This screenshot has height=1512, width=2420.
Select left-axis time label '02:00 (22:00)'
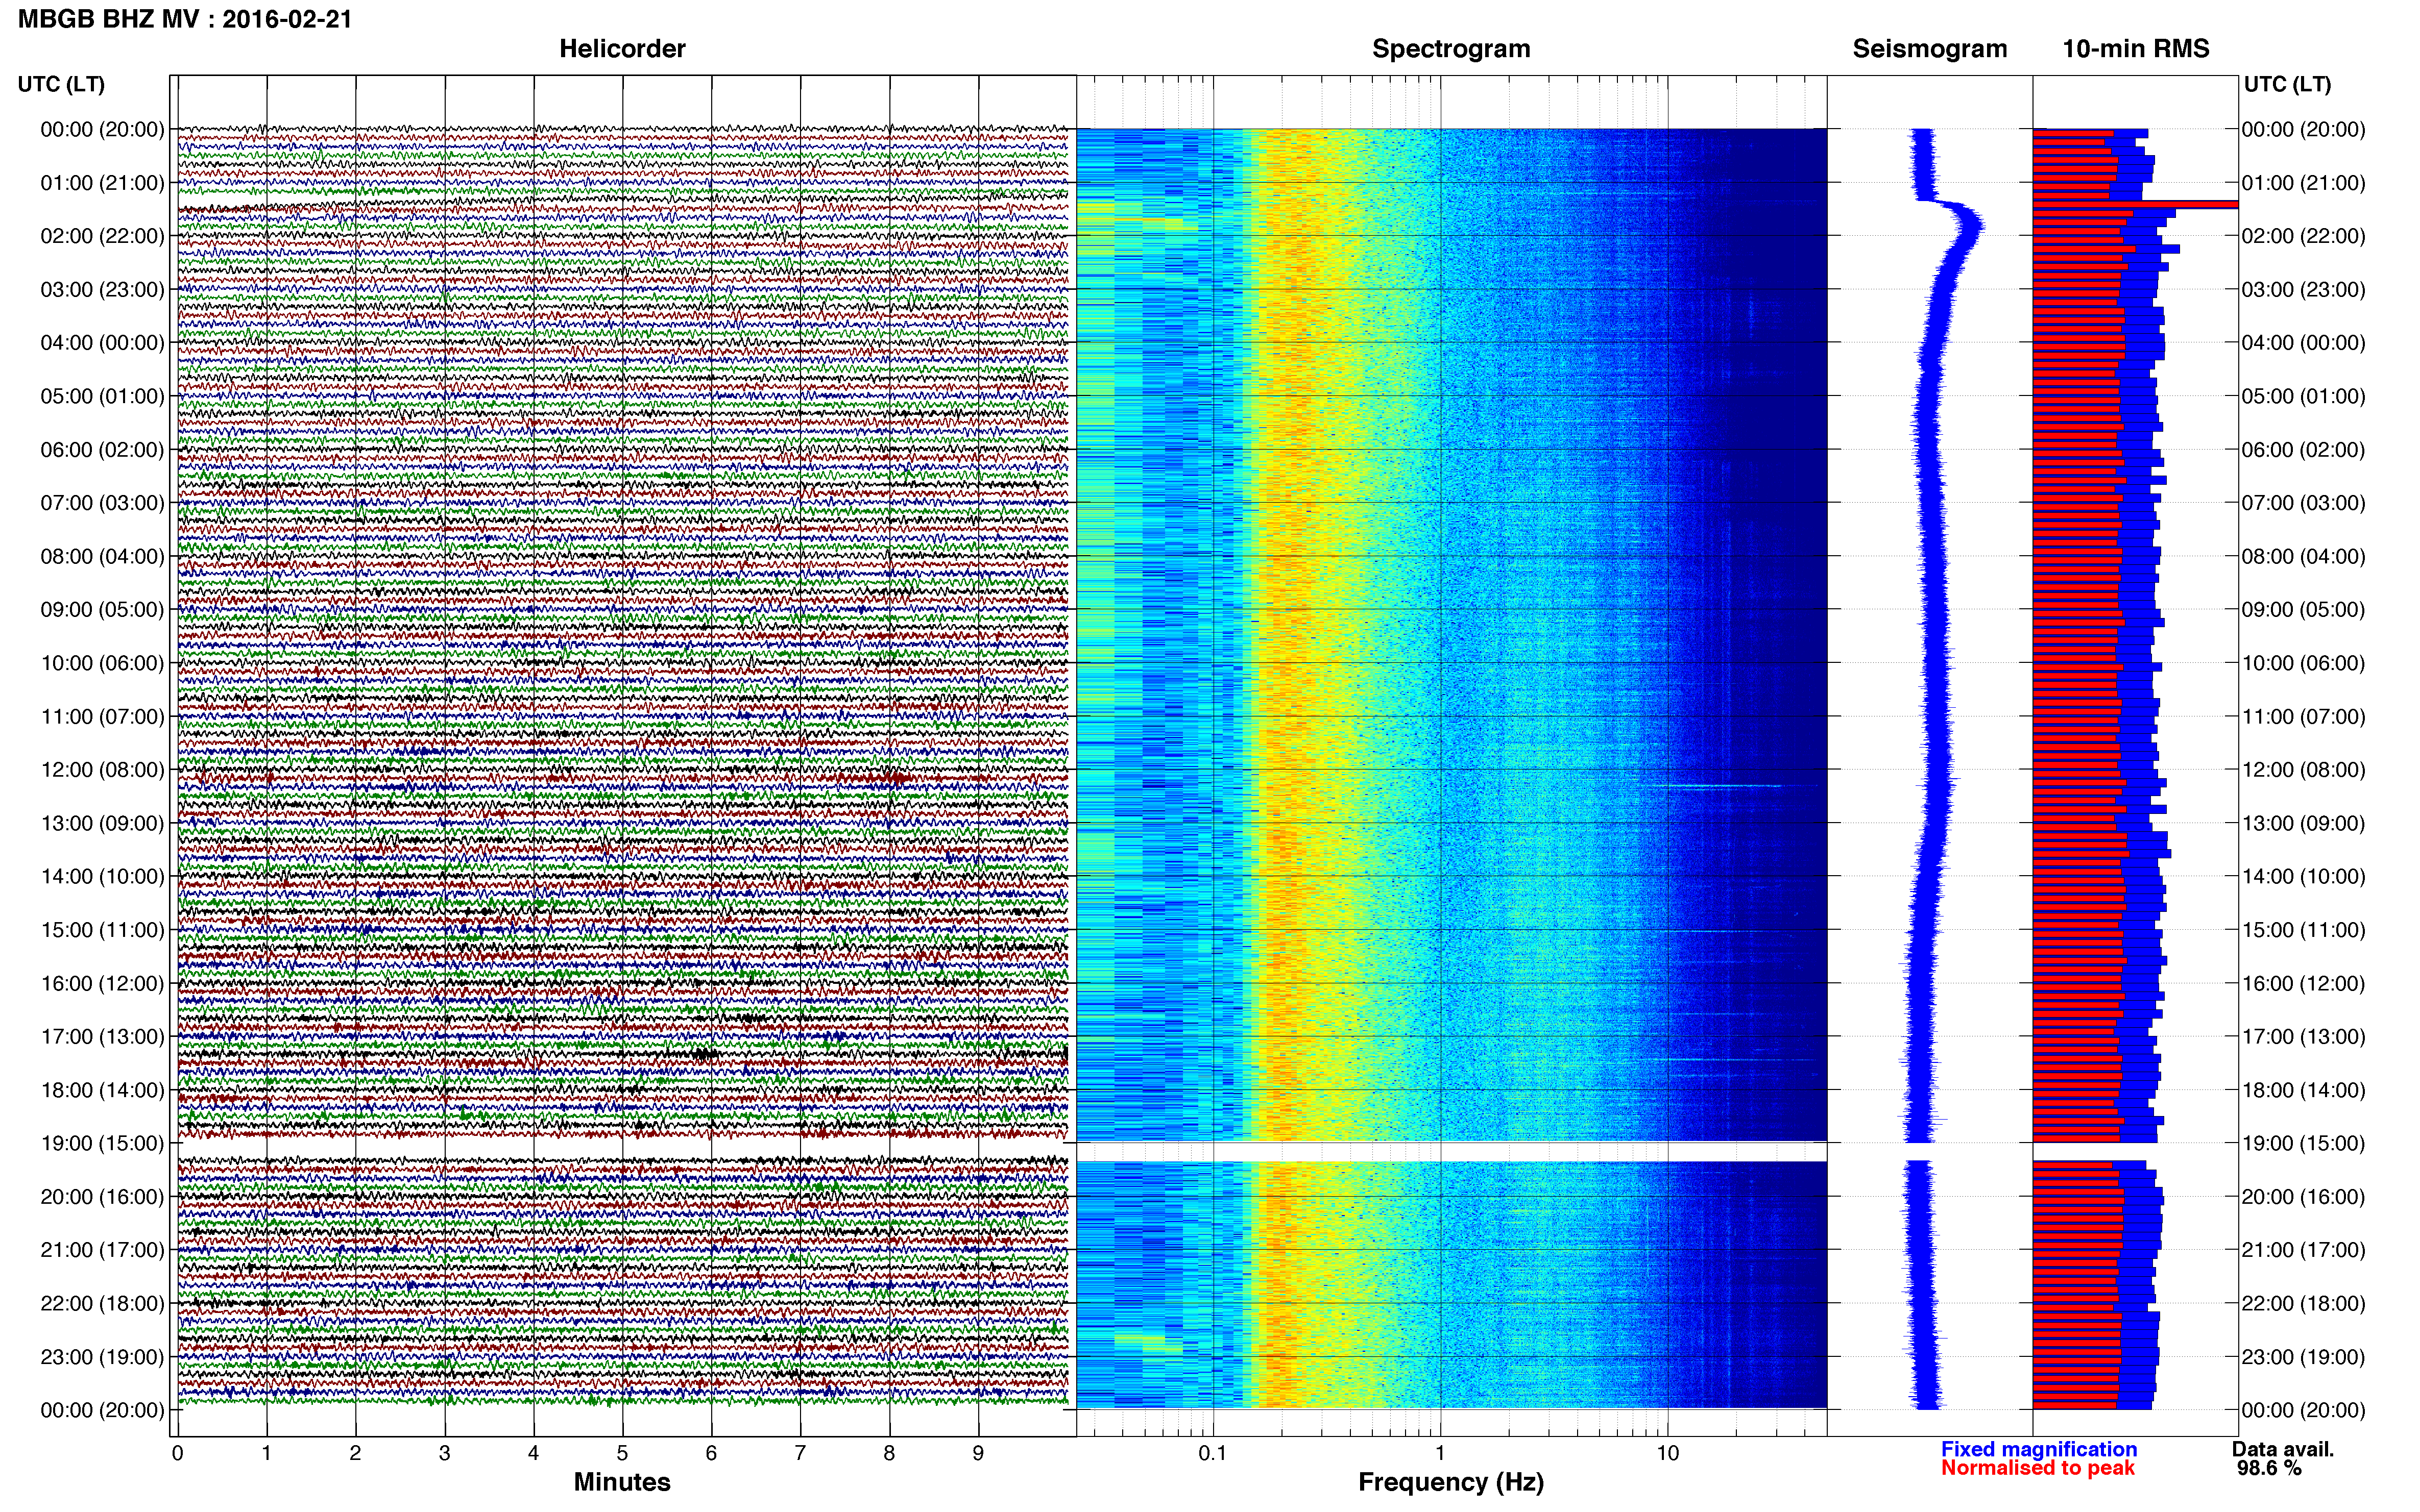pyautogui.click(x=102, y=236)
